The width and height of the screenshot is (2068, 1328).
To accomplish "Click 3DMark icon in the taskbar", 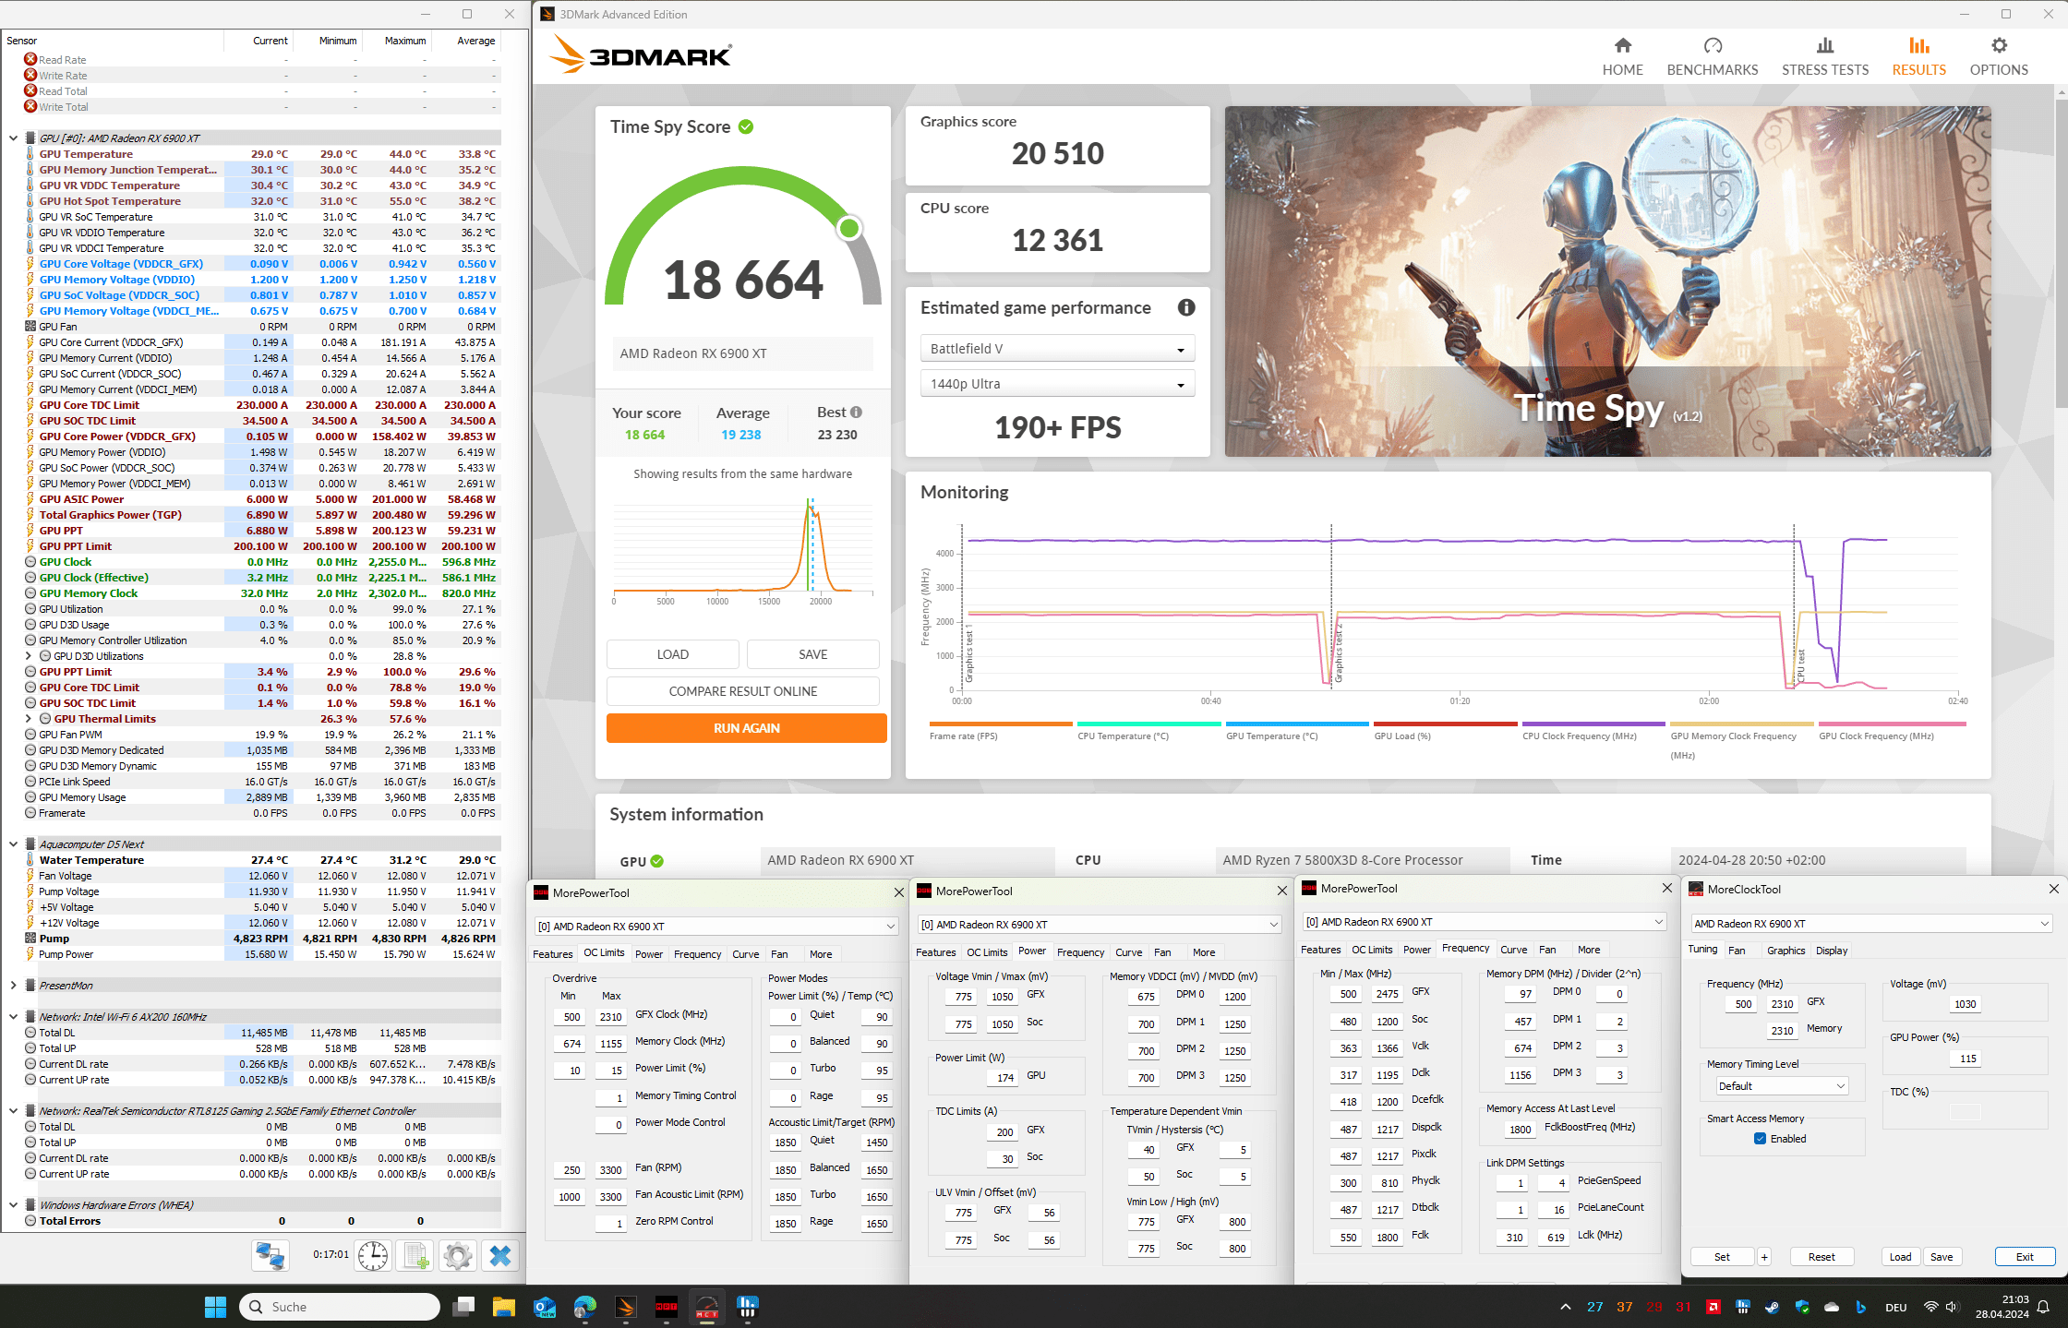I will point(626,1307).
